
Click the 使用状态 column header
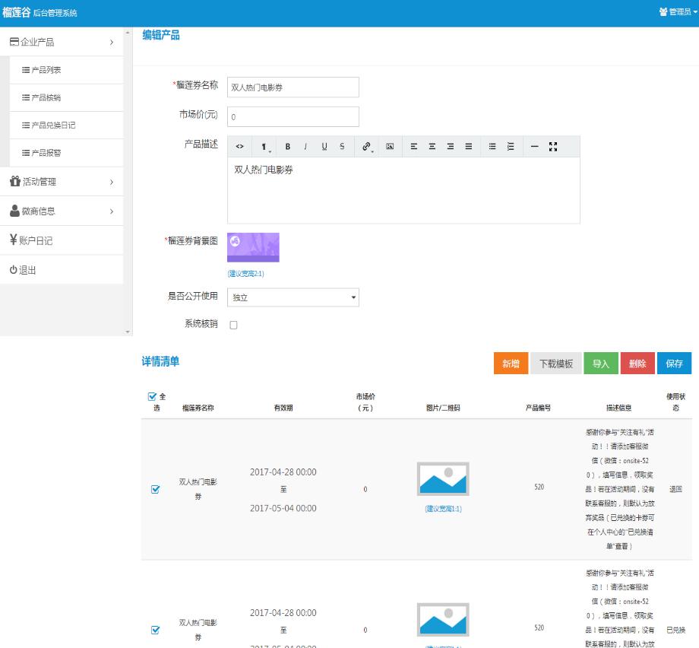[x=675, y=402]
